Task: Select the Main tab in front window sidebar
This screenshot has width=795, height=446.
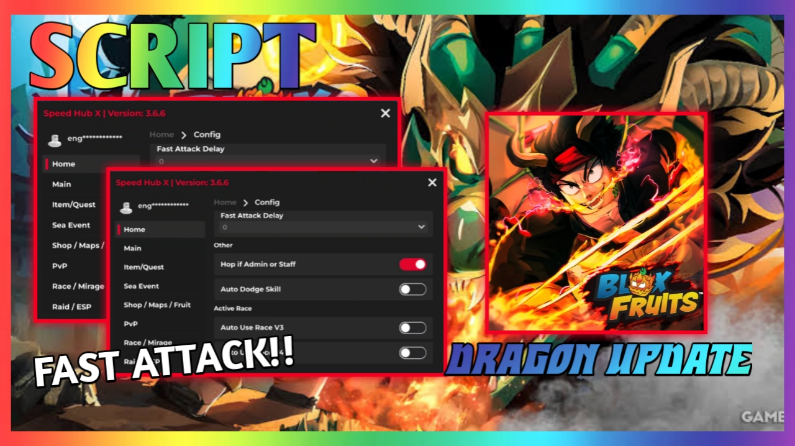Action: tap(132, 248)
